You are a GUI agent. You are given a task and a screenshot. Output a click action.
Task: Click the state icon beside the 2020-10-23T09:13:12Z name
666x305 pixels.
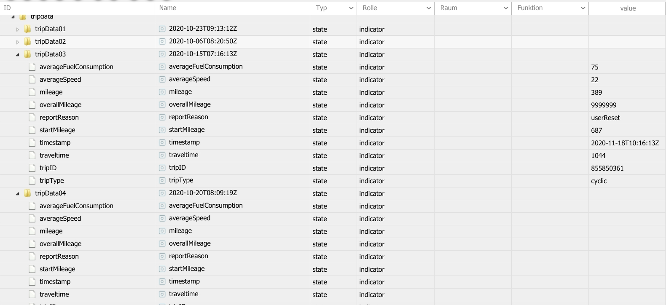coord(162,29)
